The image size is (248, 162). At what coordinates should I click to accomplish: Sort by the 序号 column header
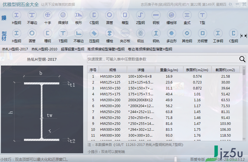(x=93, y=70)
